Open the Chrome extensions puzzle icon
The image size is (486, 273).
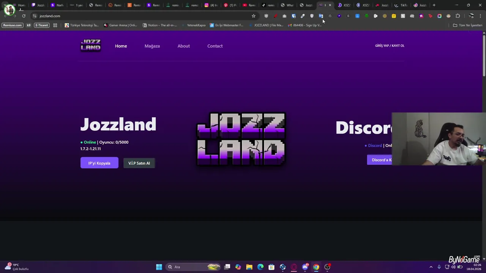pyautogui.click(x=458, y=16)
